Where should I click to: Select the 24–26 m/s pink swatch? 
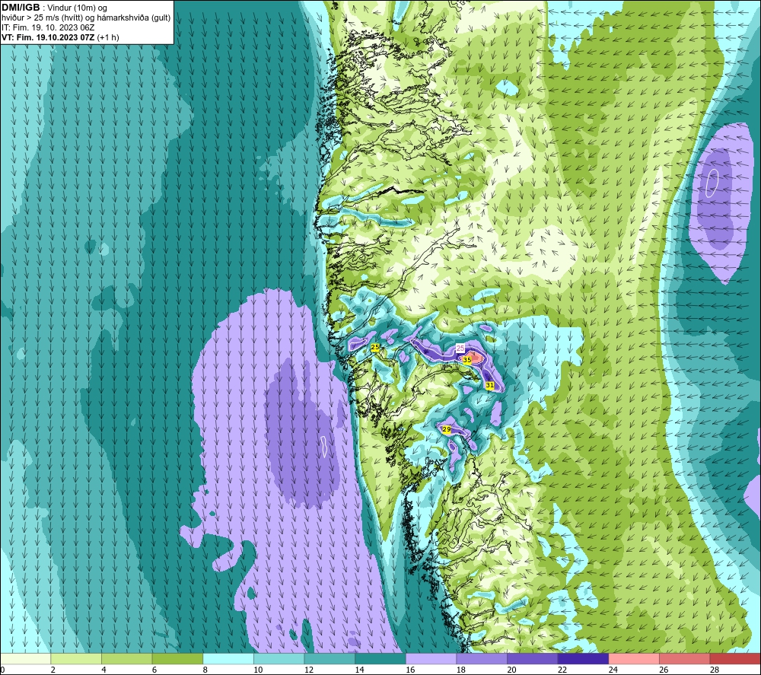(x=634, y=658)
